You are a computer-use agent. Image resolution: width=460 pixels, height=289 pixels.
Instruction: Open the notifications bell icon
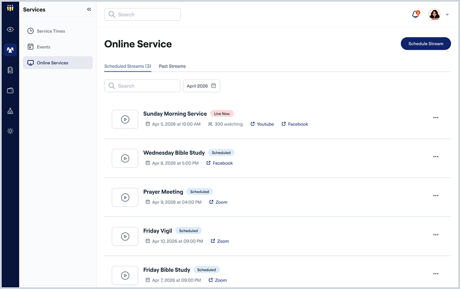click(x=415, y=14)
